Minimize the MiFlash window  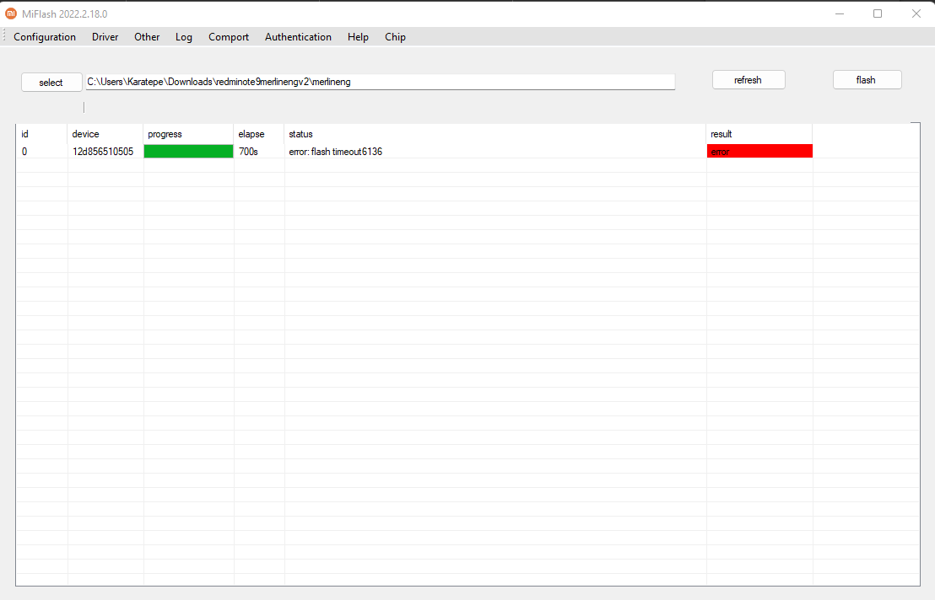(x=840, y=13)
